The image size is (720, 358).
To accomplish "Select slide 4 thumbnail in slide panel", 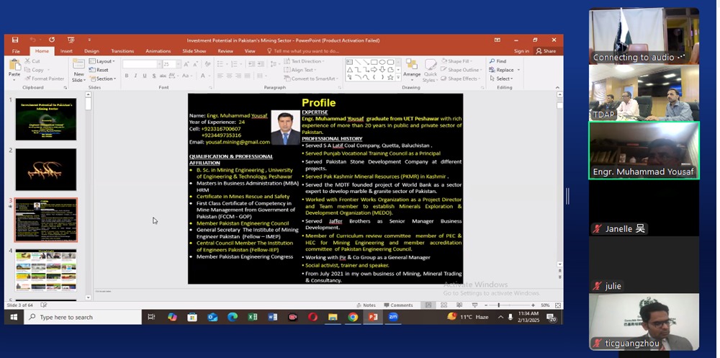I will 46,269.
